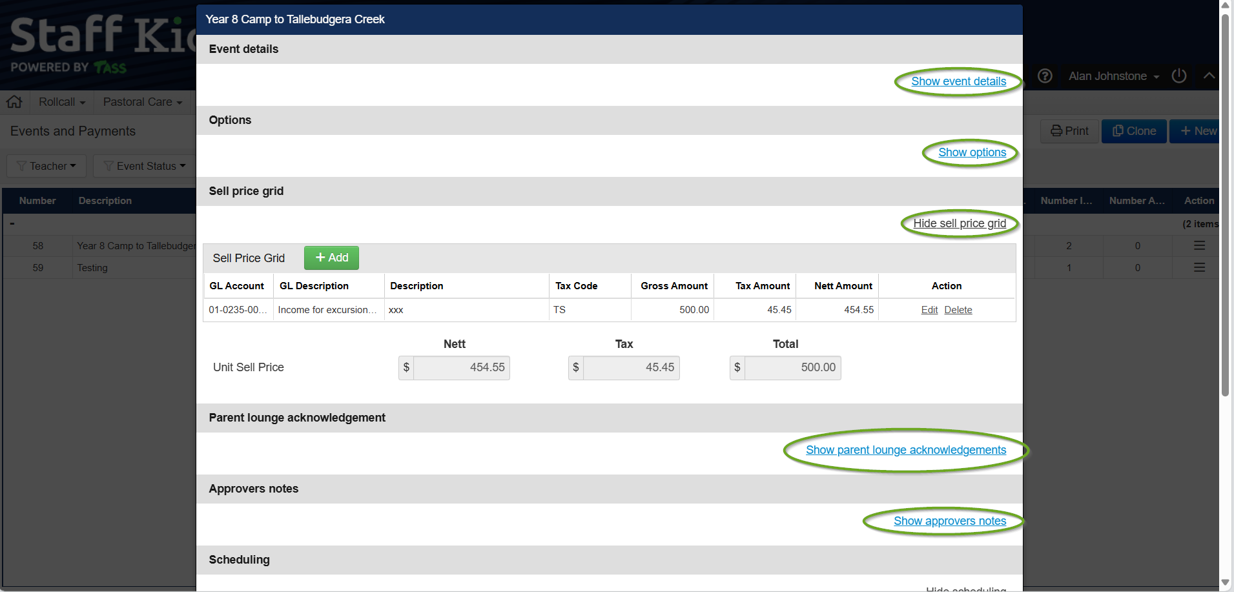Open the Pastoral Care menu

point(142,102)
